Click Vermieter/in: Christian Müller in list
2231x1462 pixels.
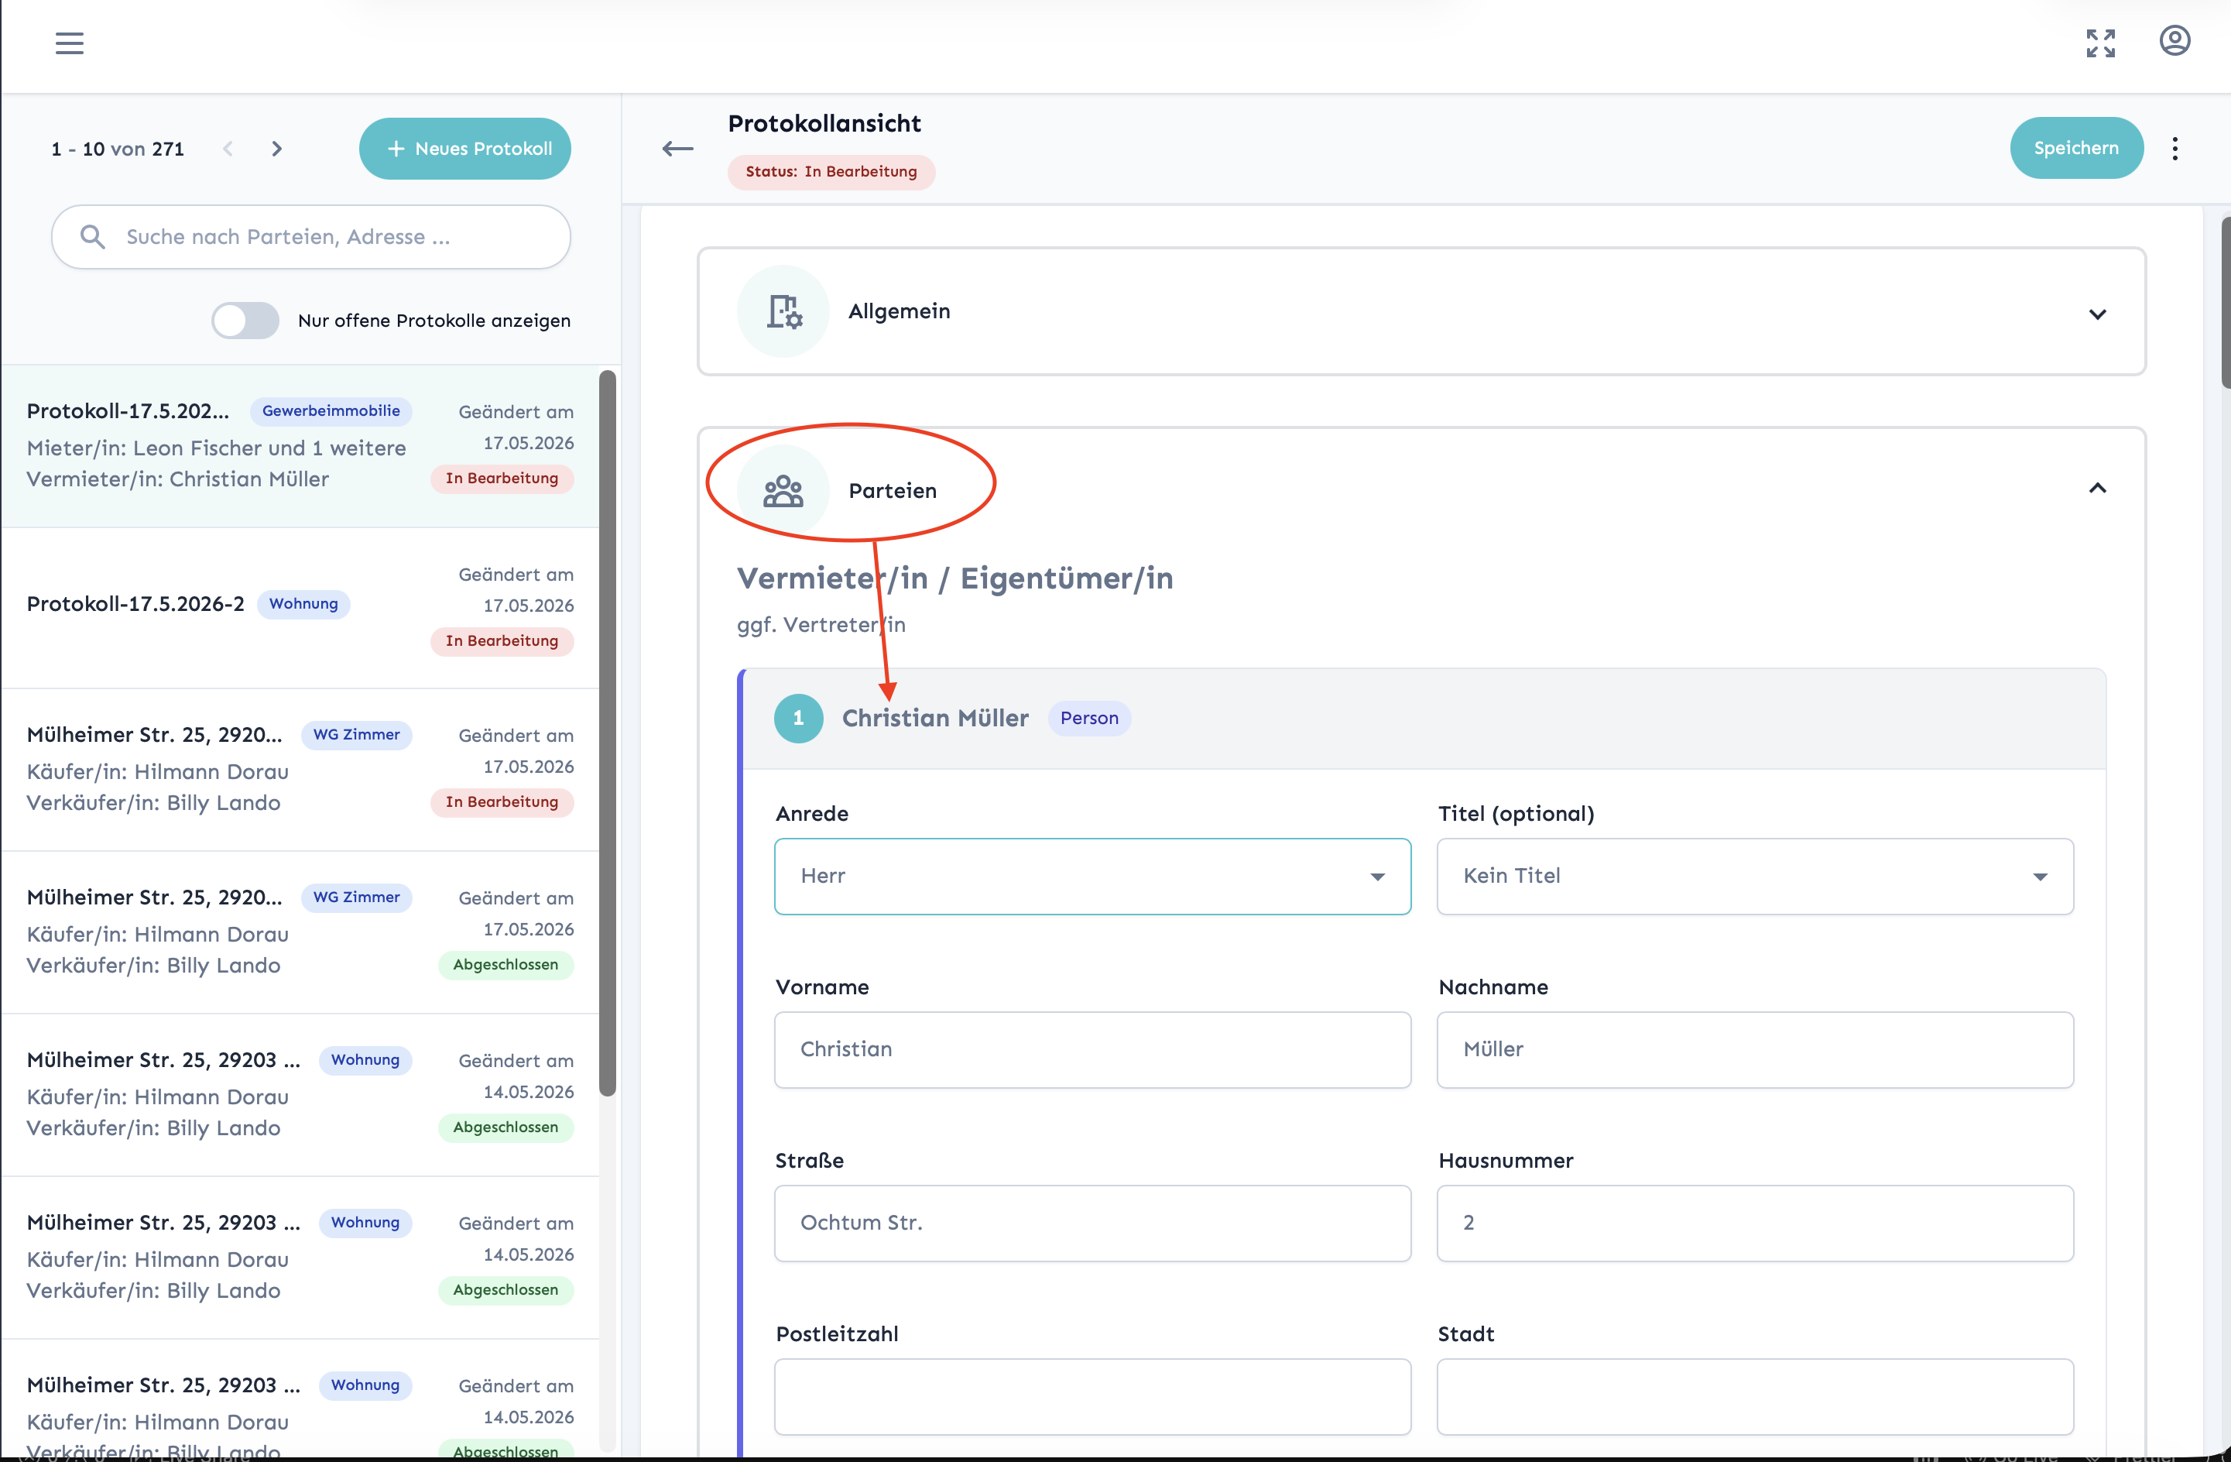(x=178, y=479)
